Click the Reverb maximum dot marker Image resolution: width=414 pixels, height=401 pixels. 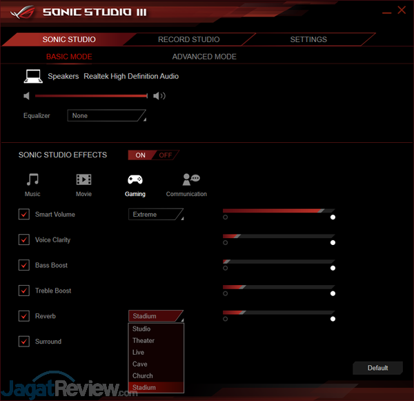[333, 319]
